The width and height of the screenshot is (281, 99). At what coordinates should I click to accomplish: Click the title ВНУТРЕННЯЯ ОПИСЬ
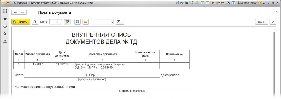tap(101, 35)
